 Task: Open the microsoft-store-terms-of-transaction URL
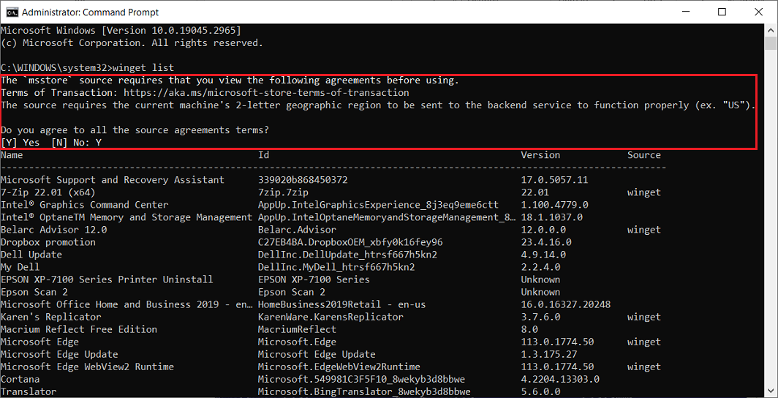click(x=266, y=93)
